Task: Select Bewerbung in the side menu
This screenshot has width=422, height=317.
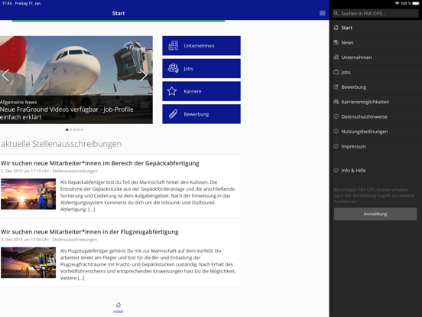Action: click(375, 87)
